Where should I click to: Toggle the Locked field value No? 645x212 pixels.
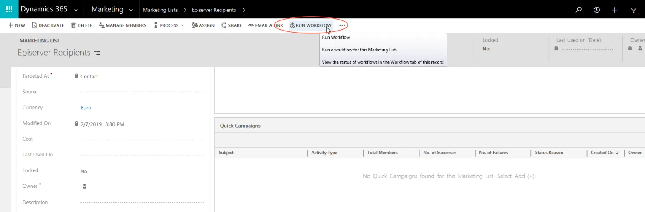pos(84,171)
